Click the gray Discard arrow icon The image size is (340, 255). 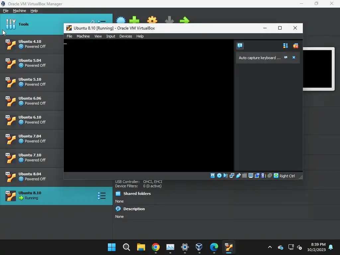[x=169, y=20]
